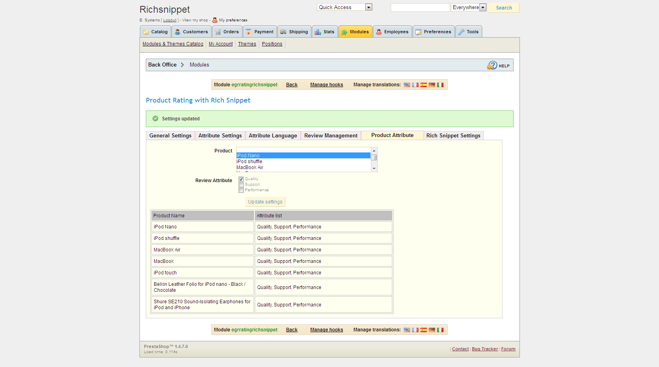Image resolution: width=659 pixels, height=367 pixels.
Task: Click Manage hooks in top module bar
Action: pos(327,85)
